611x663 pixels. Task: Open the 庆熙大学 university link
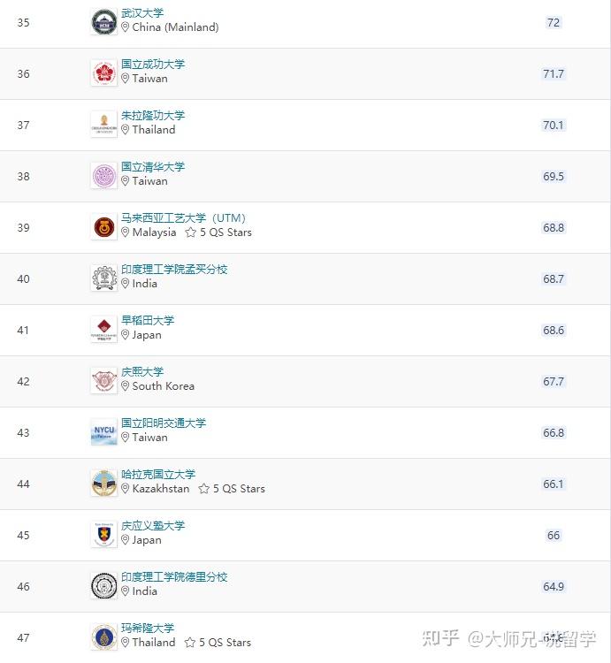[x=142, y=372]
